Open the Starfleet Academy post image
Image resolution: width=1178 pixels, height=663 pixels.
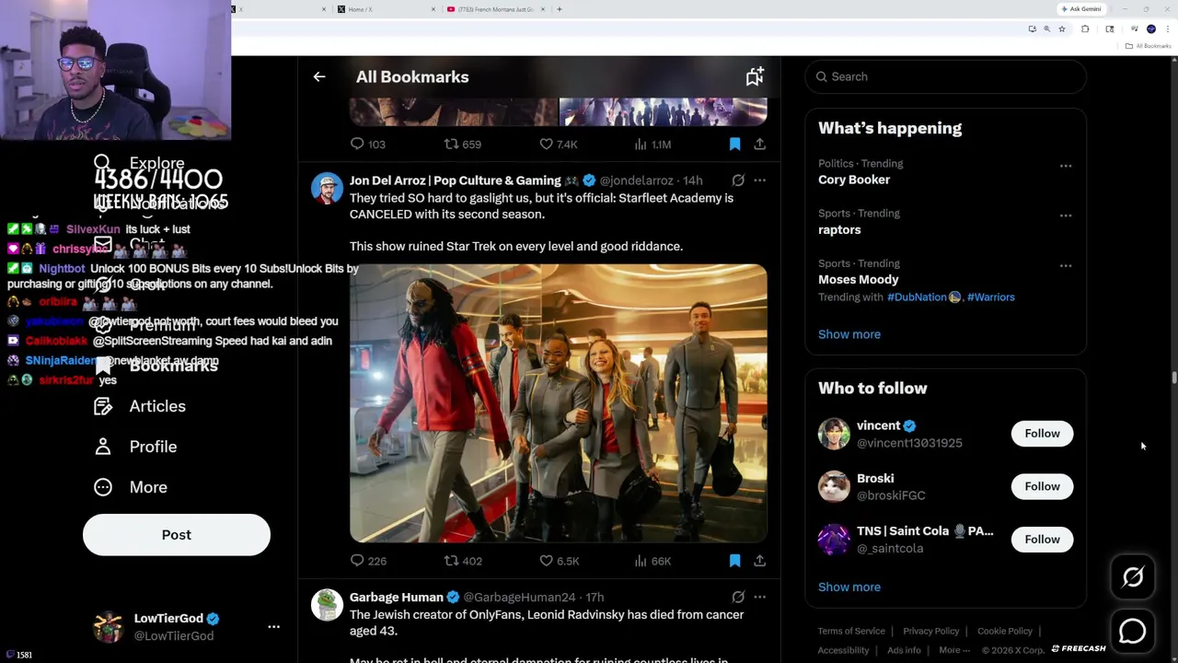[x=558, y=403]
